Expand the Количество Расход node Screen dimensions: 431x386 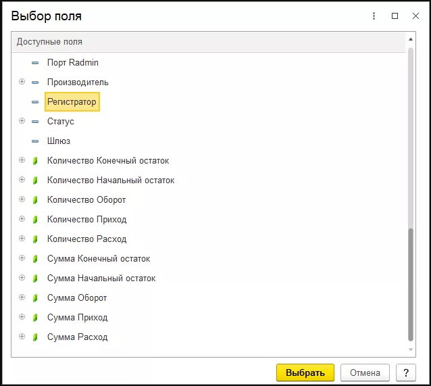pyautogui.click(x=22, y=239)
